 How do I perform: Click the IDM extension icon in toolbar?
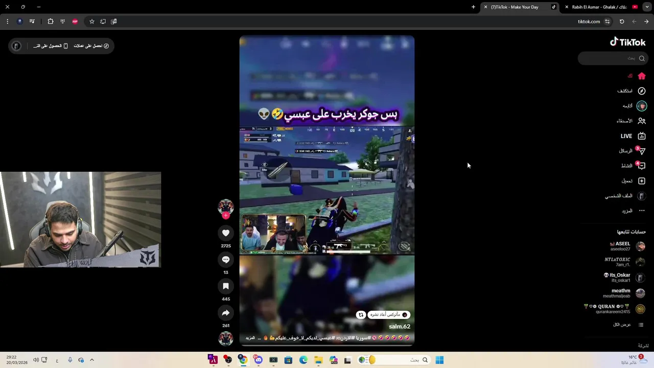click(x=62, y=21)
